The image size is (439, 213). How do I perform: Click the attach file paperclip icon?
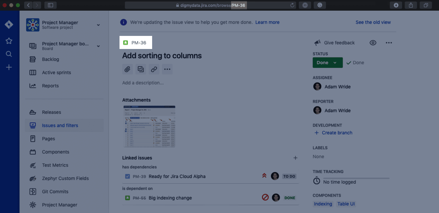127,69
